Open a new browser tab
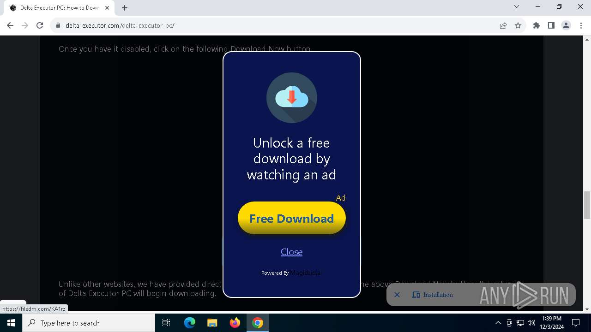 (x=125, y=8)
